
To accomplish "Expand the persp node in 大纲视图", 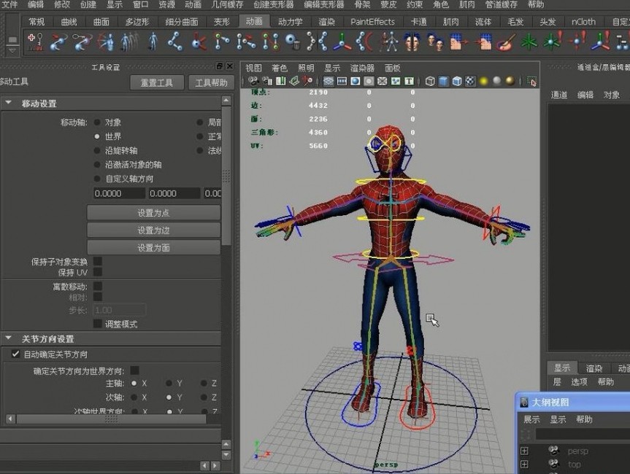I will 524,451.
